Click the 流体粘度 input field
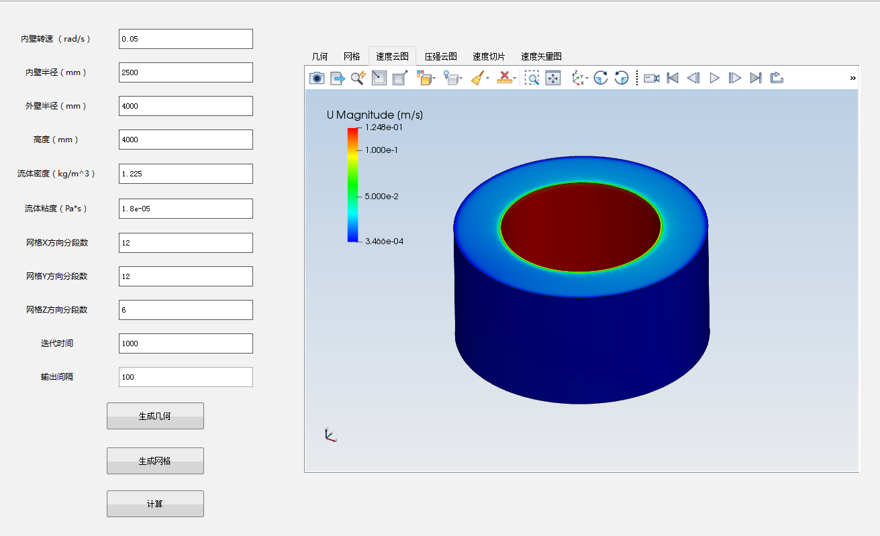The image size is (880, 536). (186, 209)
